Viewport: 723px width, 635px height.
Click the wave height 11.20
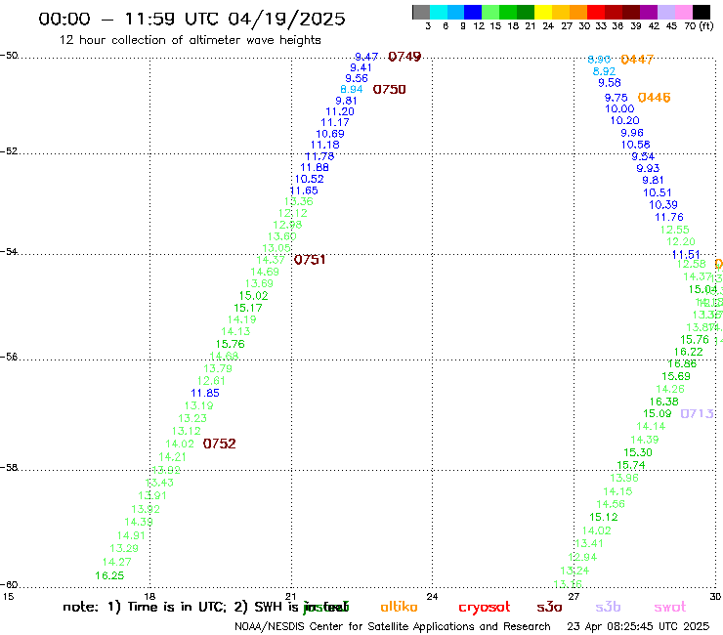[x=340, y=111]
